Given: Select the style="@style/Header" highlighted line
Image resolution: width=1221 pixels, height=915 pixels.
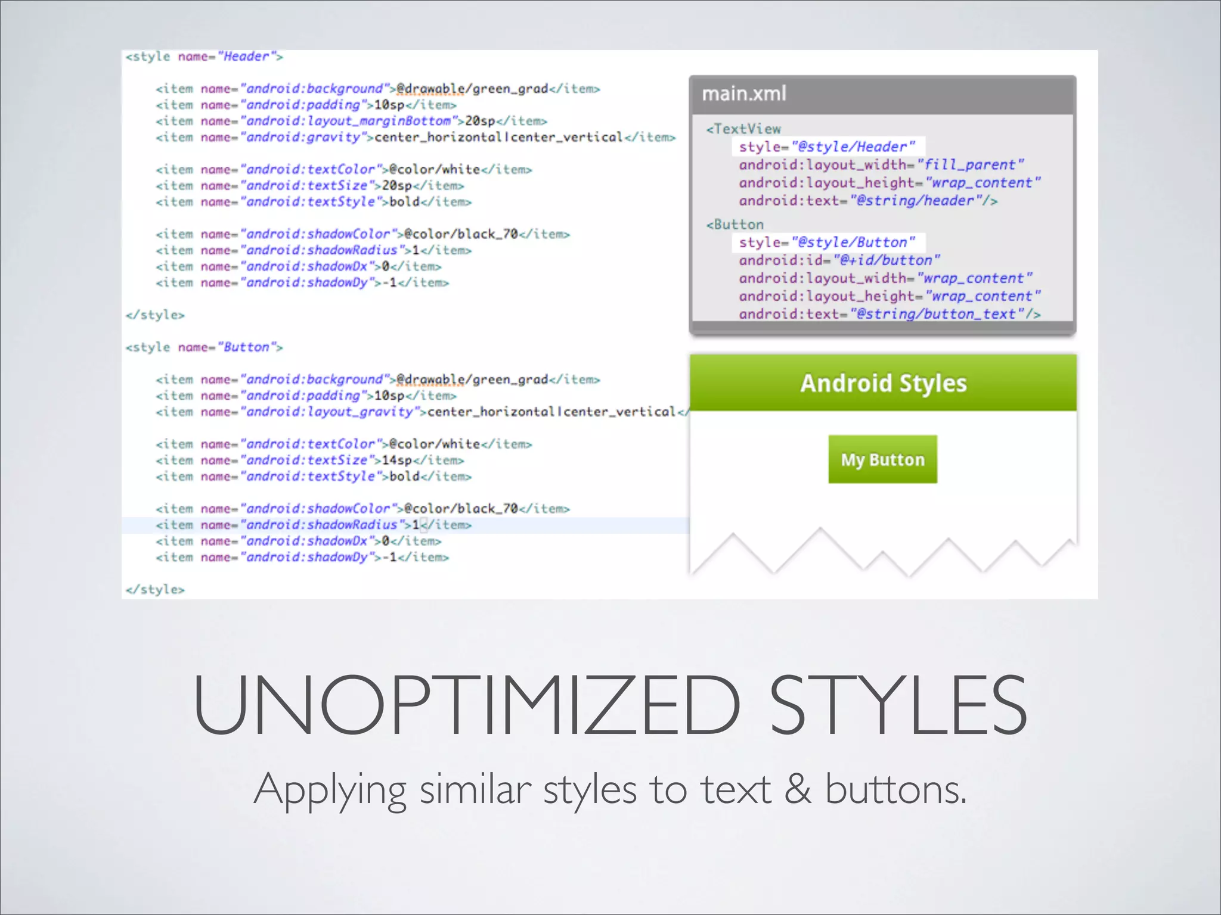Looking at the screenshot, I should coord(828,147).
